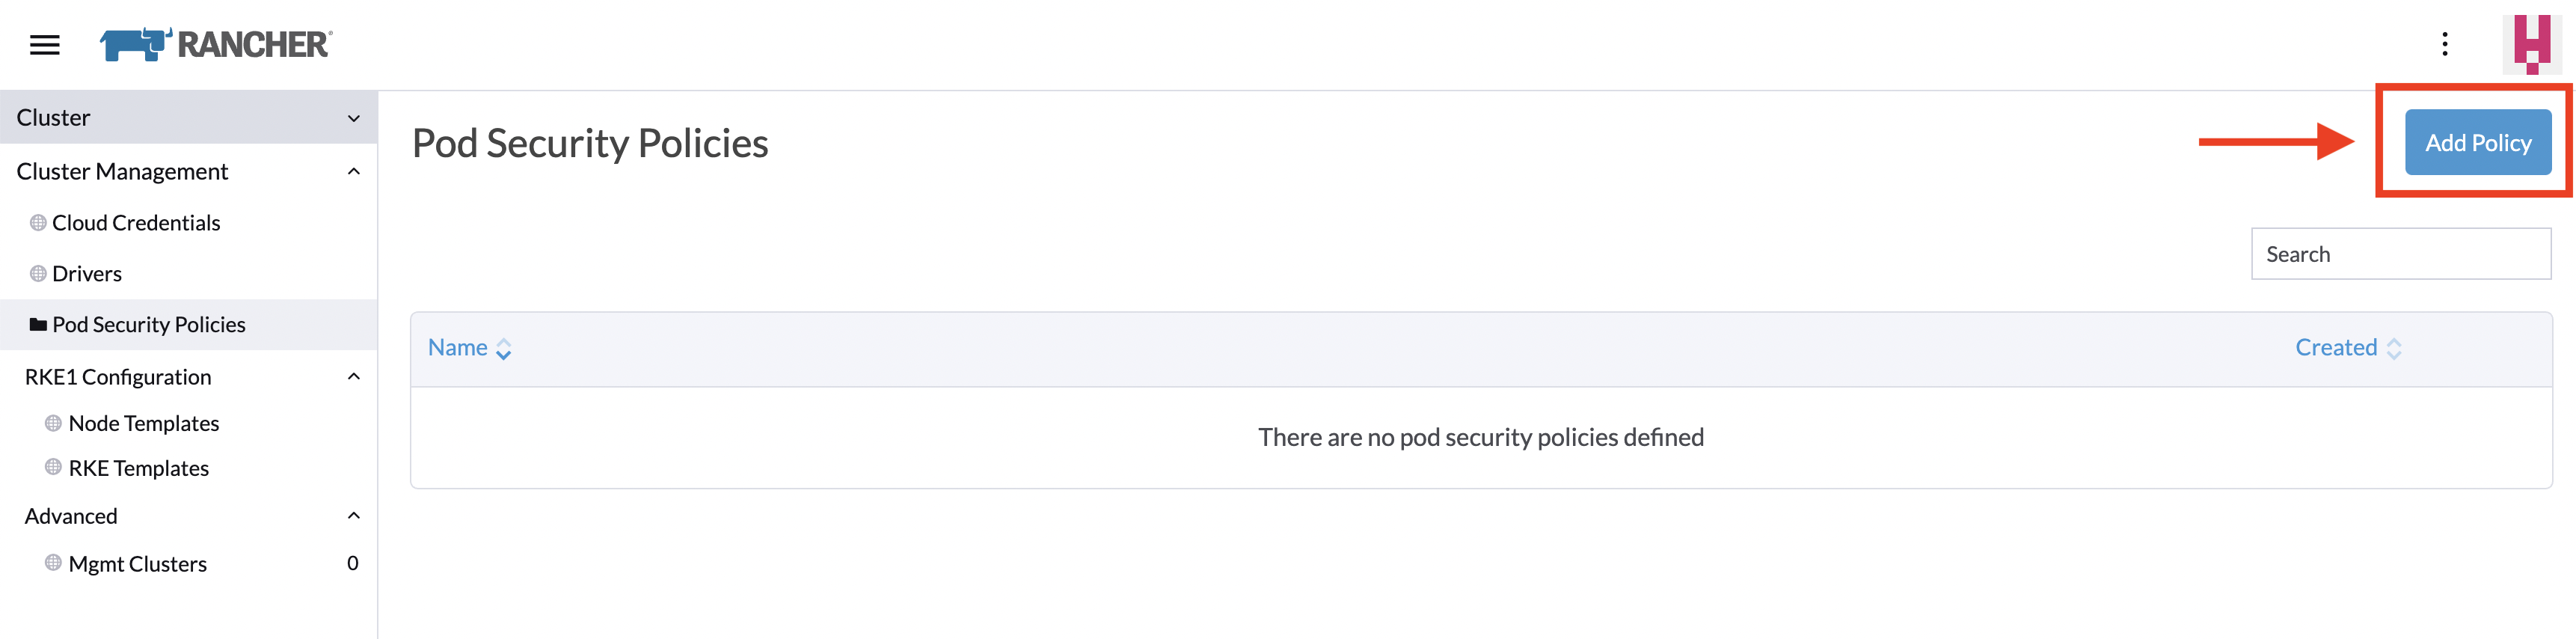The image size is (2576, 639).
Task: Click the user avatar in the top right corner
Action: [x=2532, y=44]
